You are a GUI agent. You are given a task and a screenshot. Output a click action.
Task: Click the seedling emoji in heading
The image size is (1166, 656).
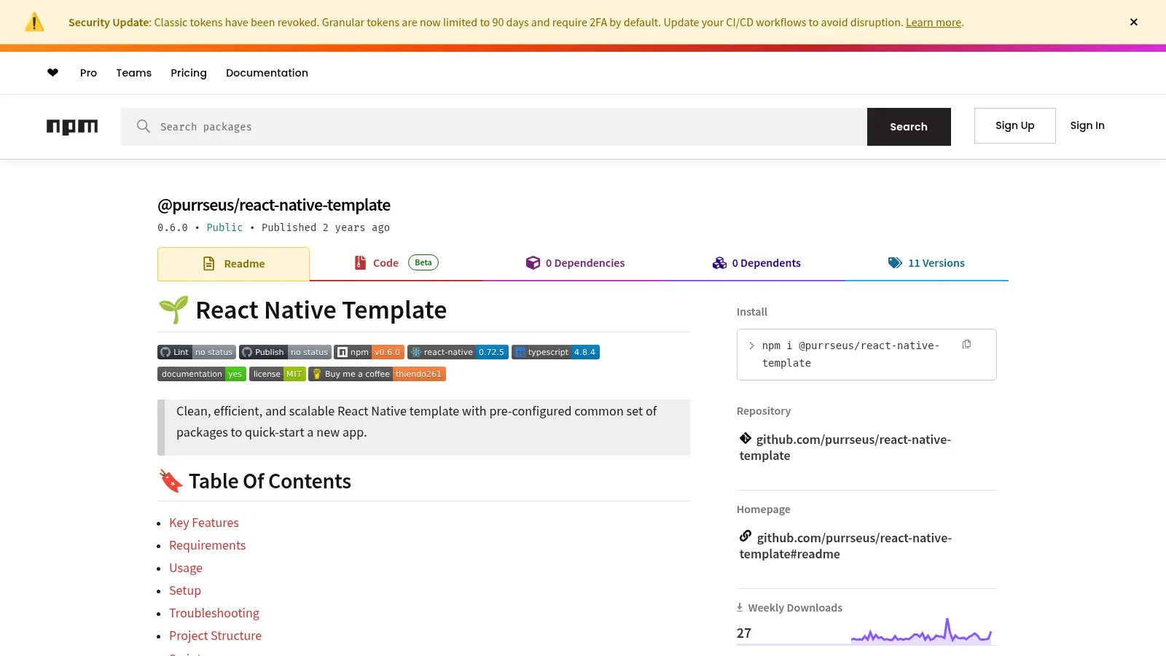pos(173,310)
